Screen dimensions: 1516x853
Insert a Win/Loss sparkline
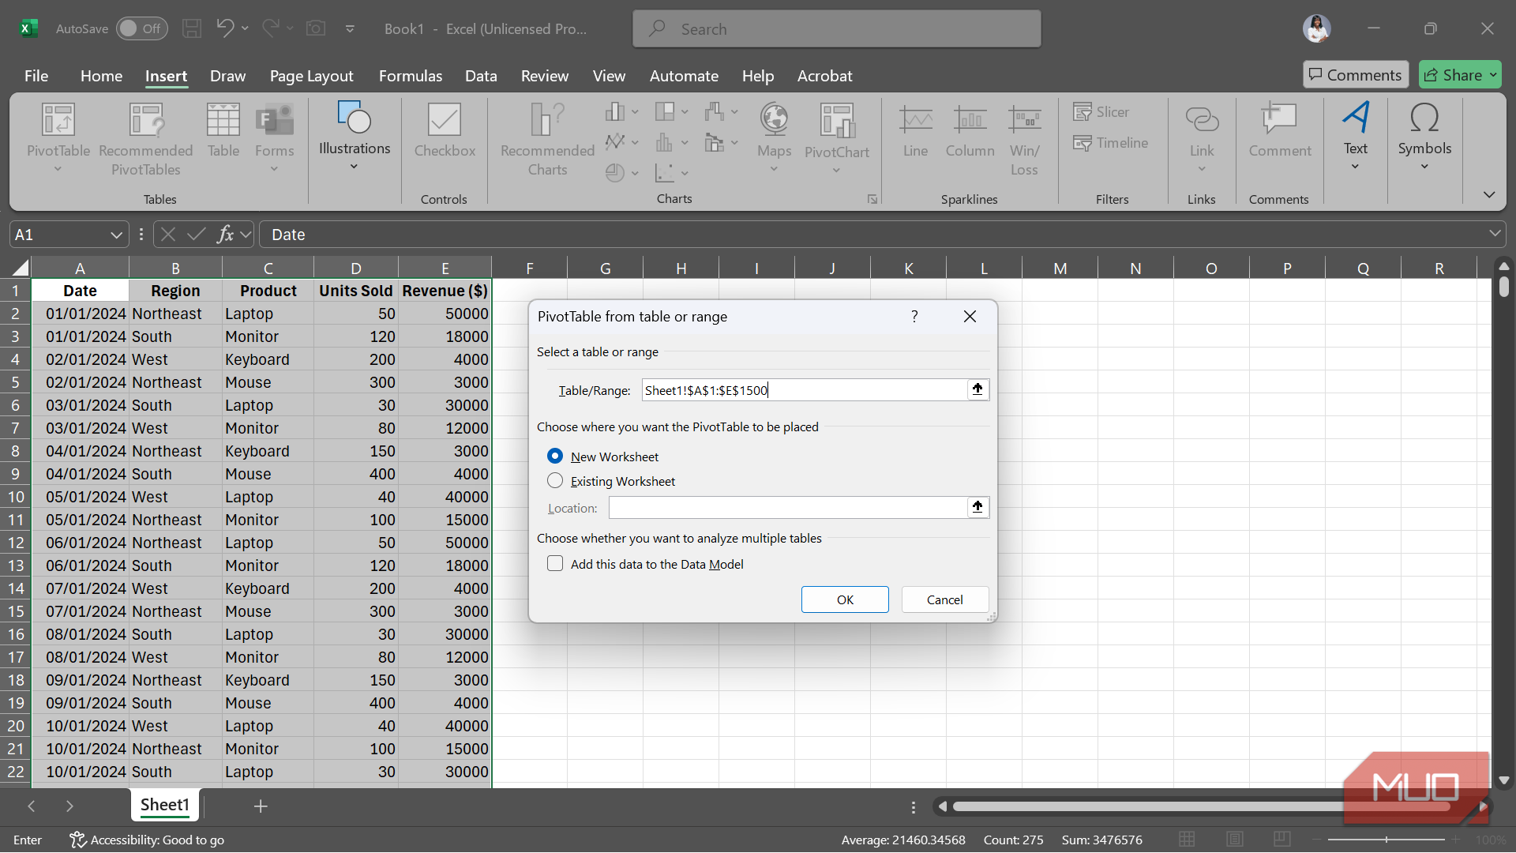coord(1024,140)
